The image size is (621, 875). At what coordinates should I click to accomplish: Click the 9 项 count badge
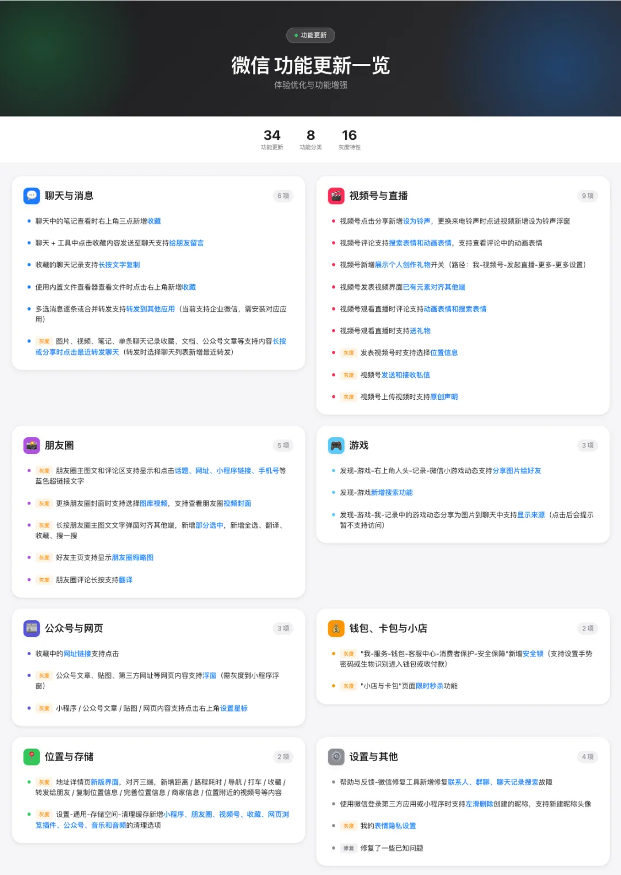point(587,196)
